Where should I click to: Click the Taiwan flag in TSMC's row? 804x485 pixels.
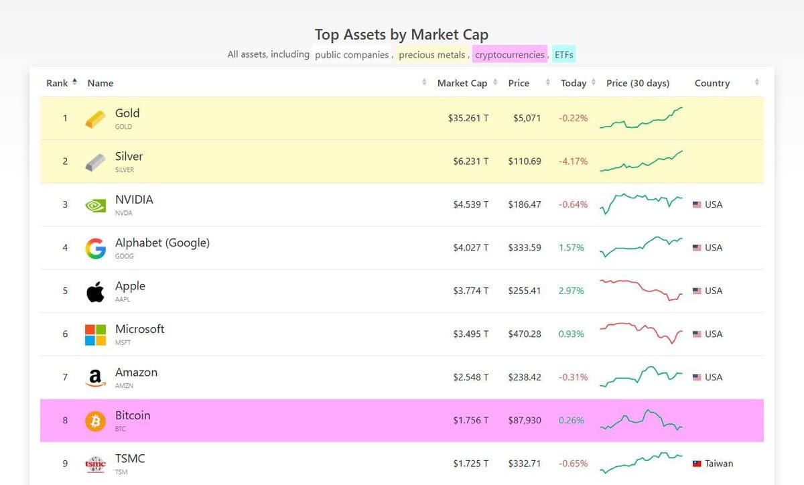pos(697,463)
